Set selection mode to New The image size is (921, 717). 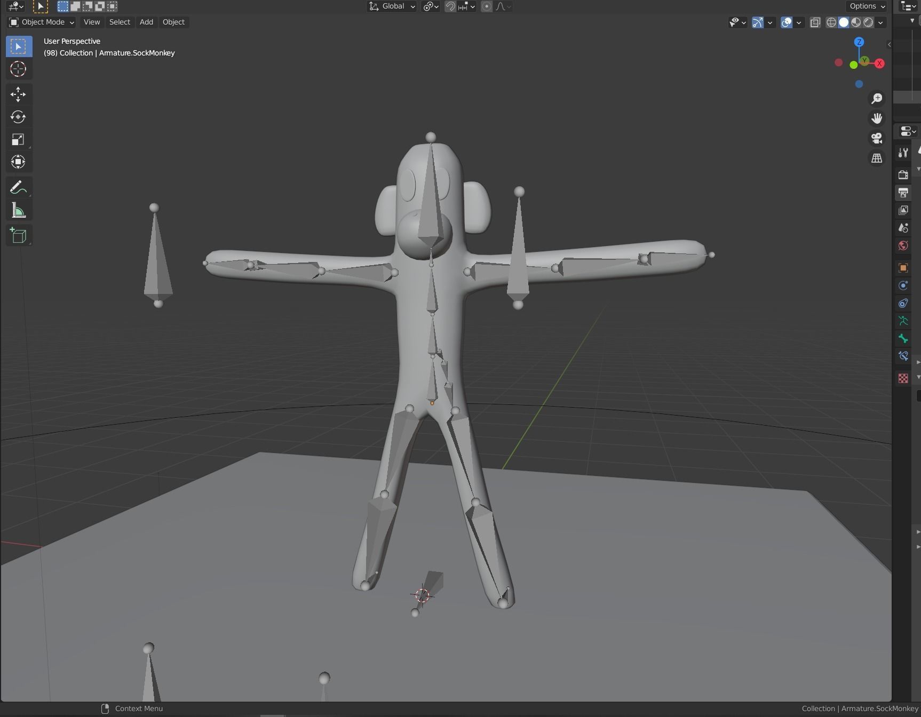(63, 6)
